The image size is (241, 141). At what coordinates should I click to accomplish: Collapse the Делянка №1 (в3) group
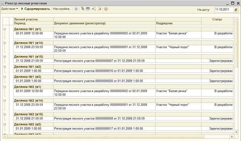(x=5, y=77)
